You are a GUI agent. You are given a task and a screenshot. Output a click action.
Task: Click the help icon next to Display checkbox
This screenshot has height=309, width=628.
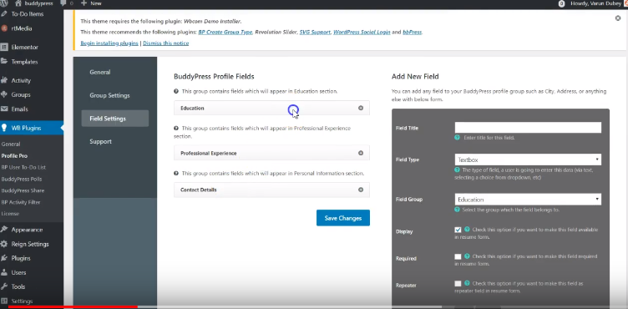(x=467, y=230)
